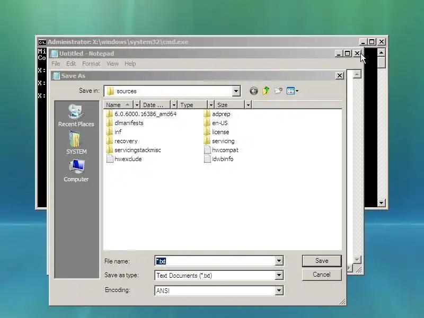
Task: Expand the File name dropdown arrow
Action: (x=279, y=261)
